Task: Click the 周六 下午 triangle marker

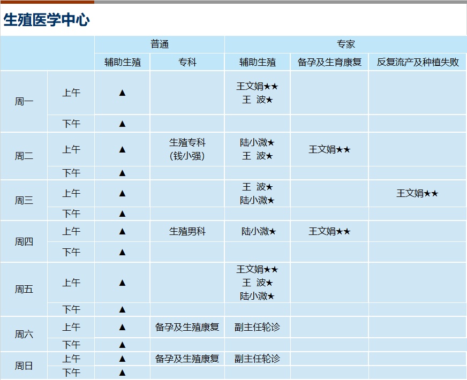Action: (x=123, y=345)
